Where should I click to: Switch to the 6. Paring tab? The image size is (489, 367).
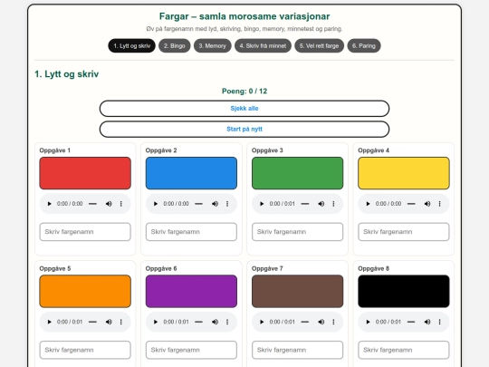pyautogui.click(x=364, y=46)
